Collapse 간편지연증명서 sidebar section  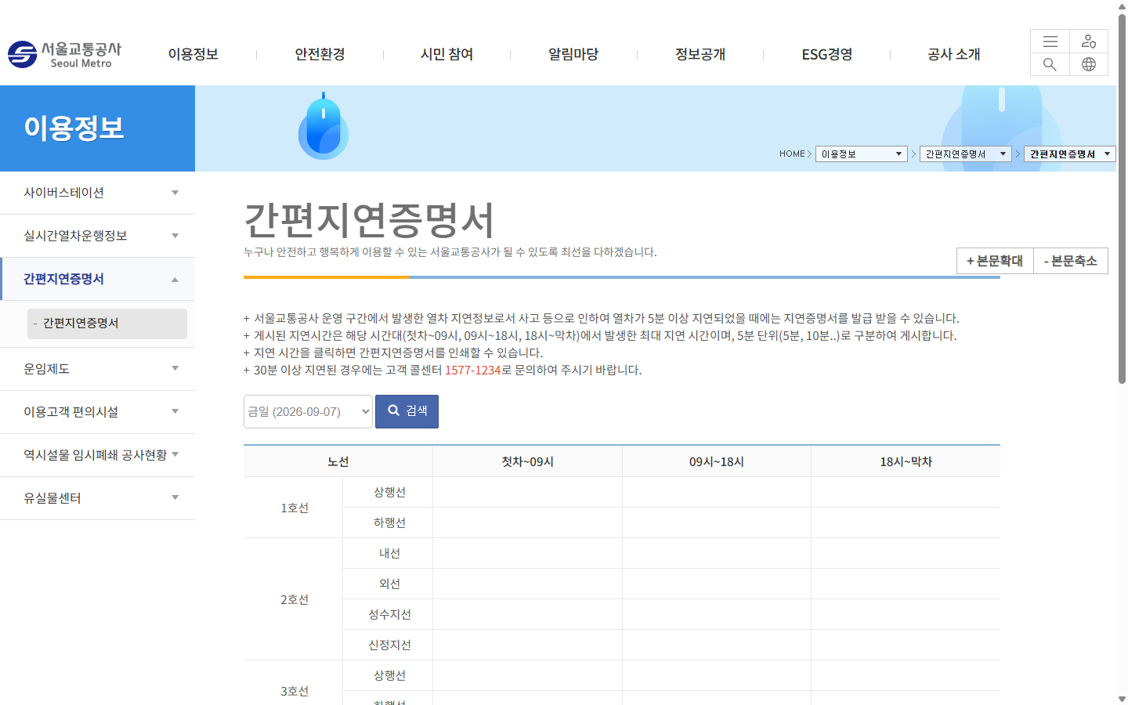click(x=97, y=279)
